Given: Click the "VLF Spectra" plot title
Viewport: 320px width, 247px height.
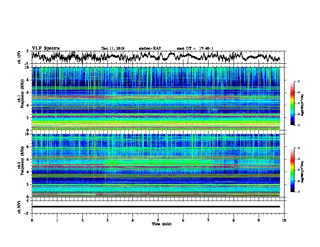Looking at the screenshot, I should pos(46,48).
